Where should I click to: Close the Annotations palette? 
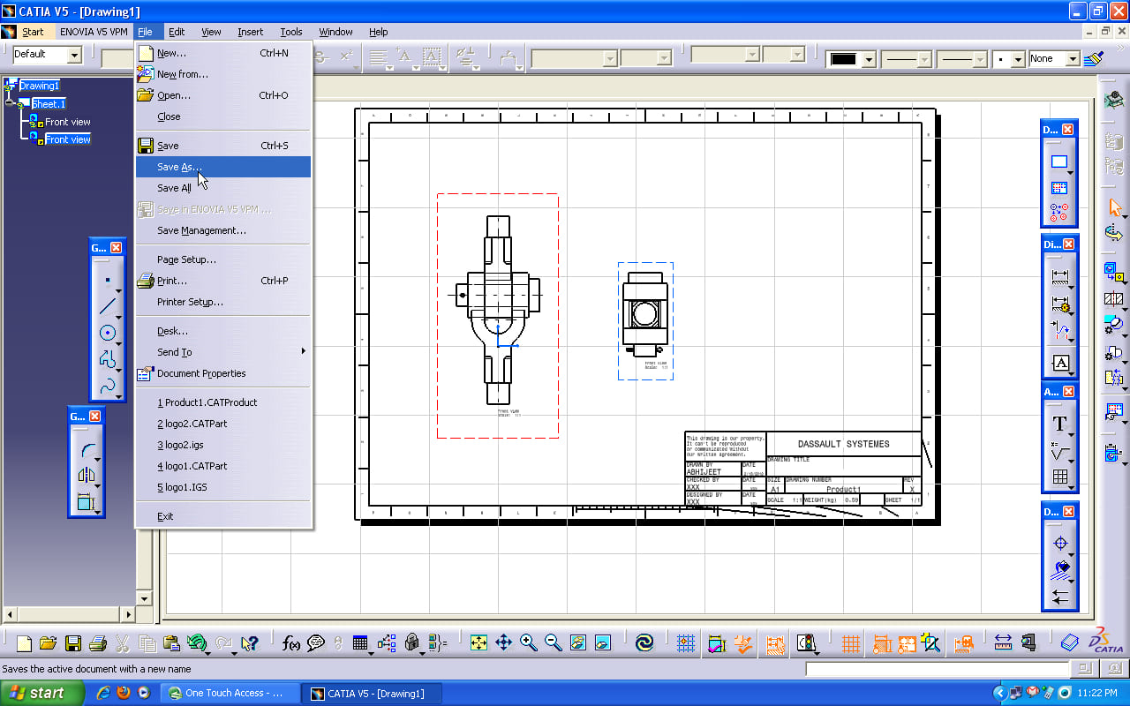(1067, 391)
